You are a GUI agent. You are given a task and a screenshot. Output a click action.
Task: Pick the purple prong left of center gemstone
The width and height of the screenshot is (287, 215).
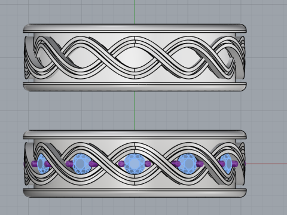(121, 164)
